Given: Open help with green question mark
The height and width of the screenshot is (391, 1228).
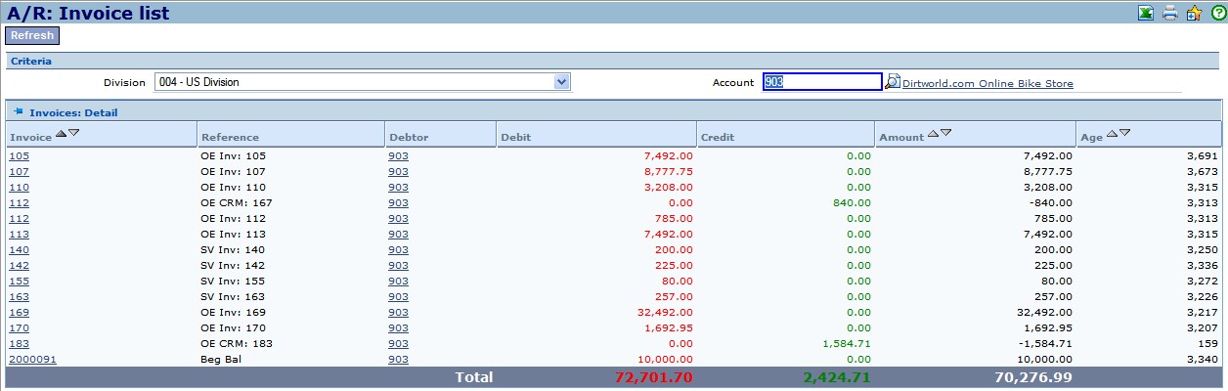Looking at the screenshot, I should [1217, 13].
